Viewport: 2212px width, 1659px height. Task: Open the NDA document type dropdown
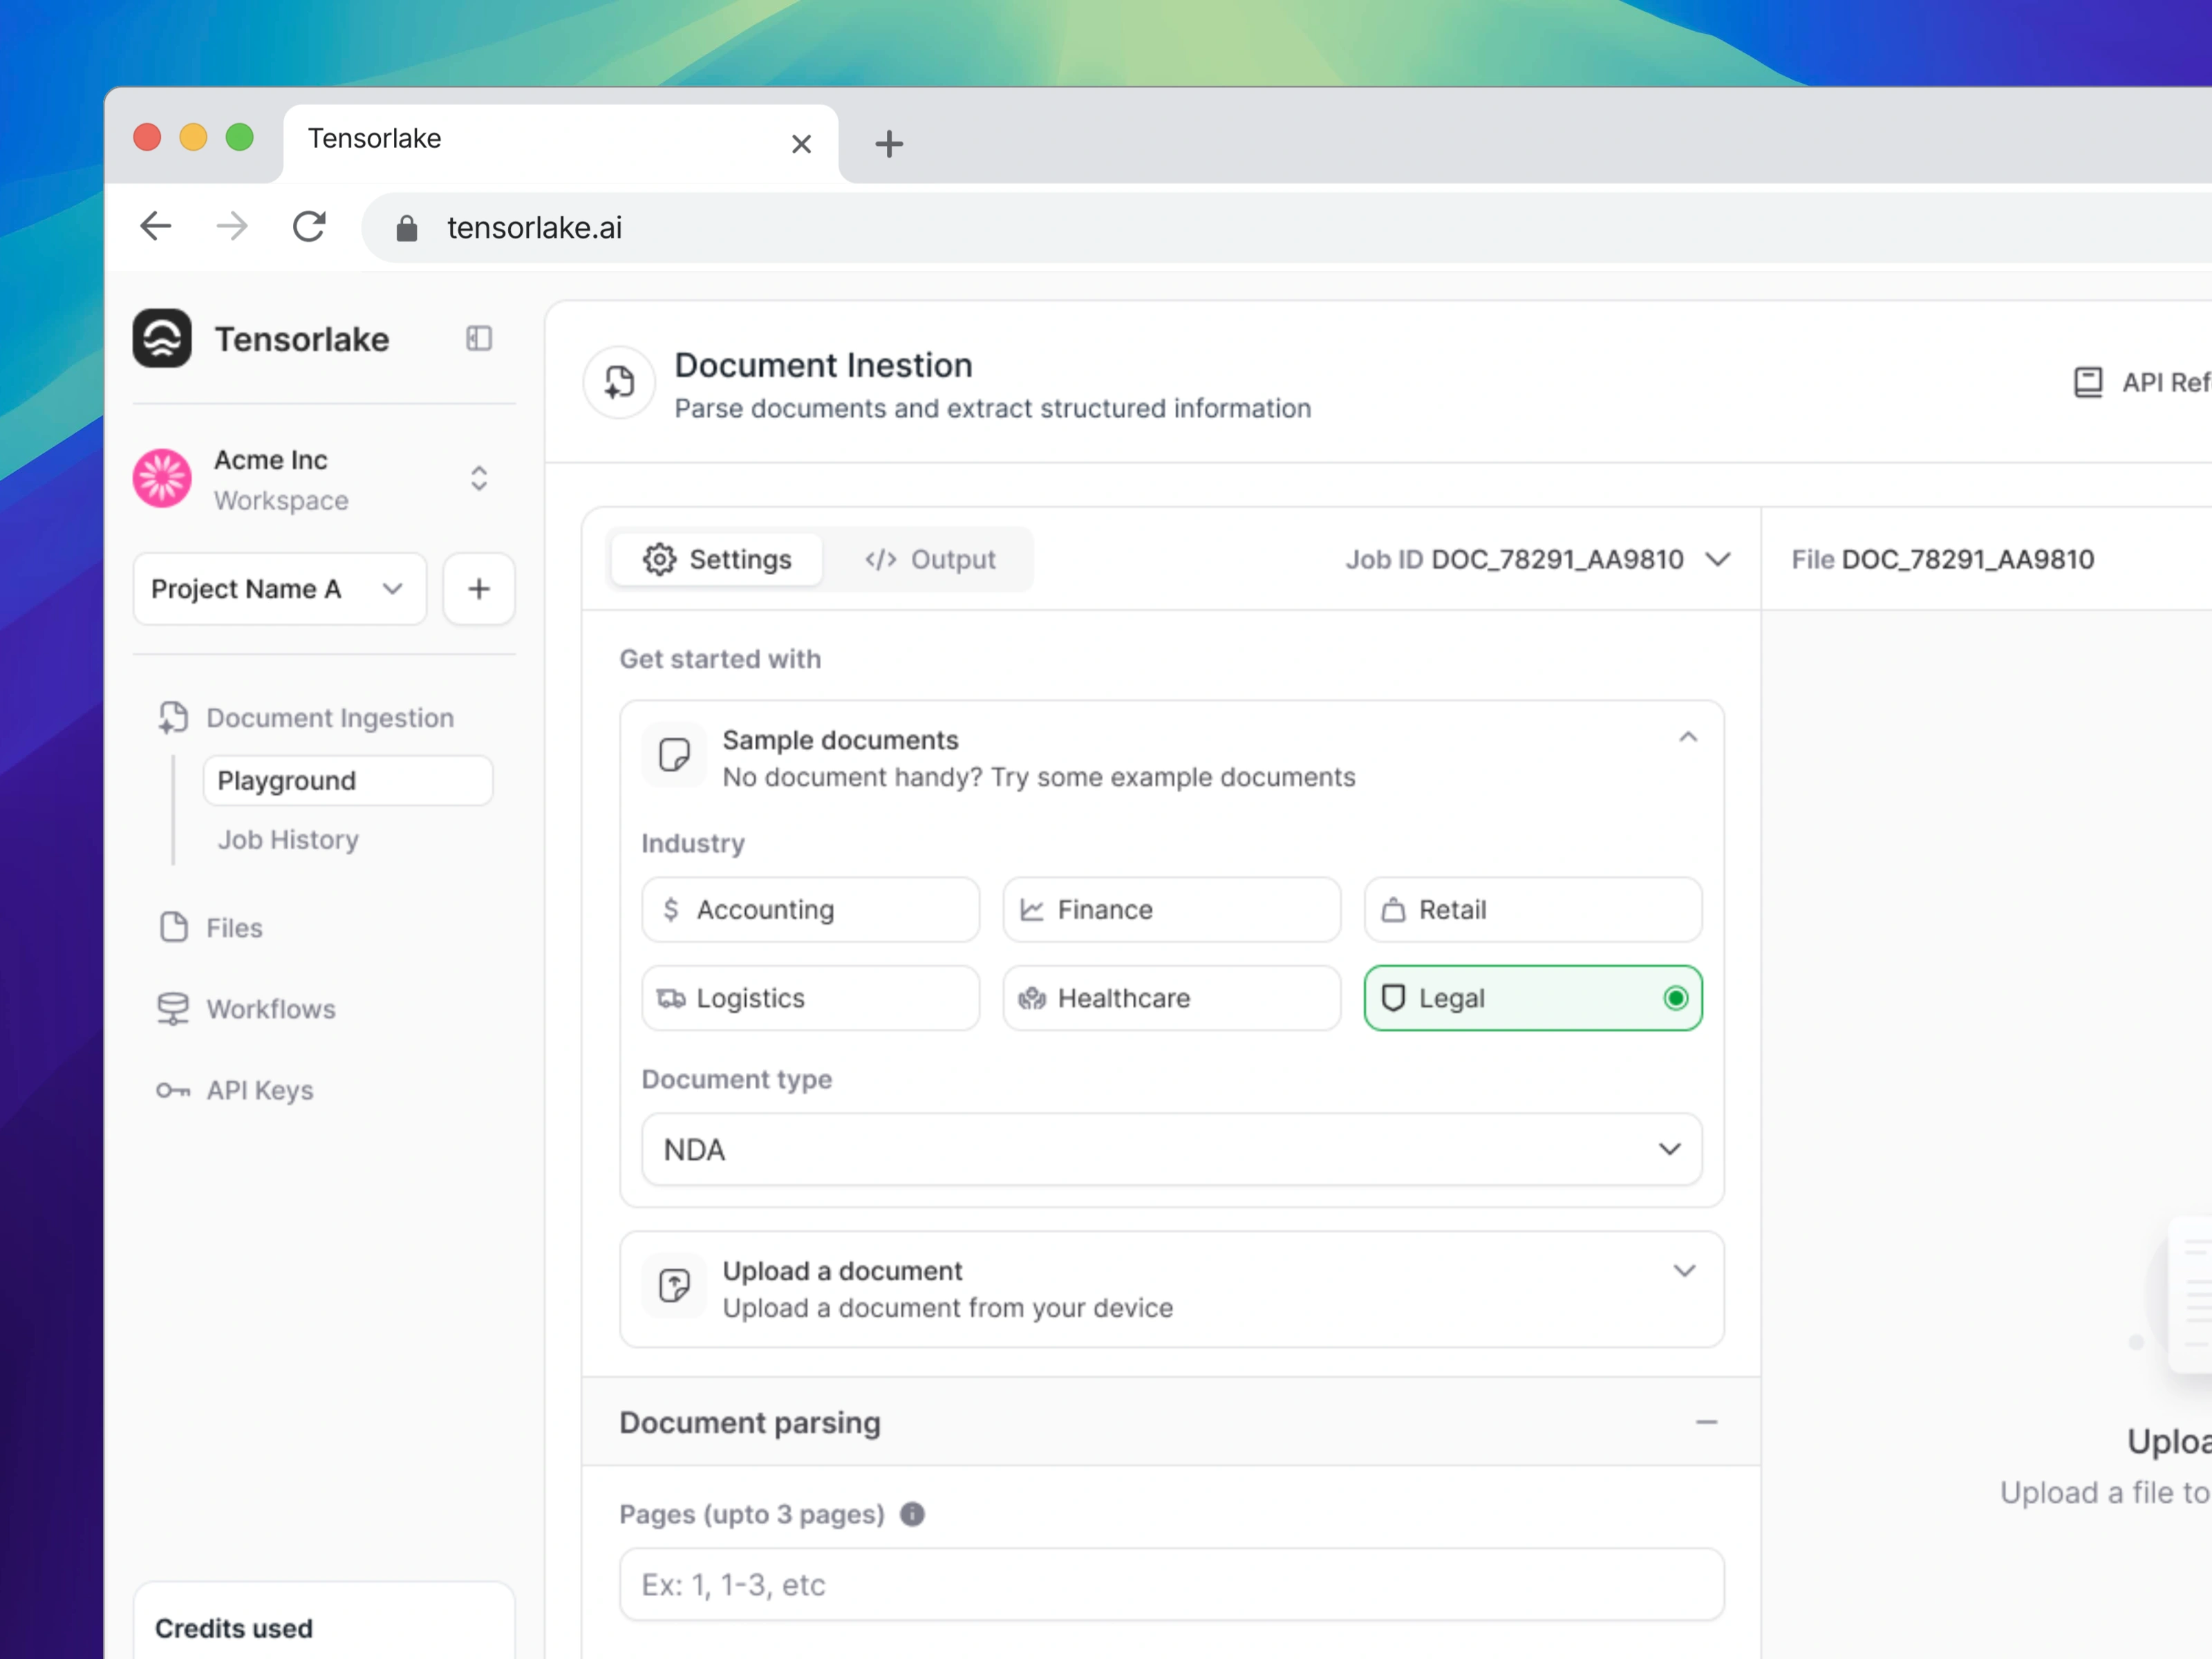click(x=1171, y=1150)
